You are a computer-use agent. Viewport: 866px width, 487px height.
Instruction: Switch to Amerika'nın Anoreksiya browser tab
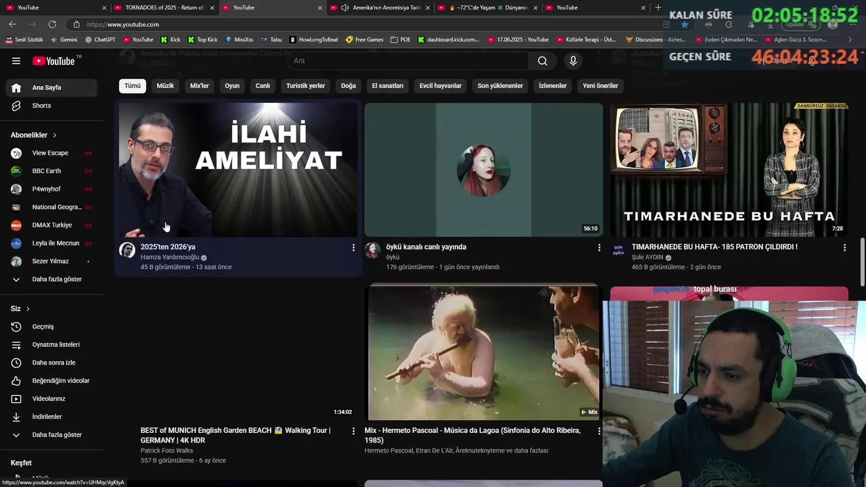379,7
